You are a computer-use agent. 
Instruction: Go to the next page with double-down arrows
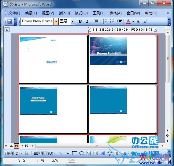pos(168,141)
